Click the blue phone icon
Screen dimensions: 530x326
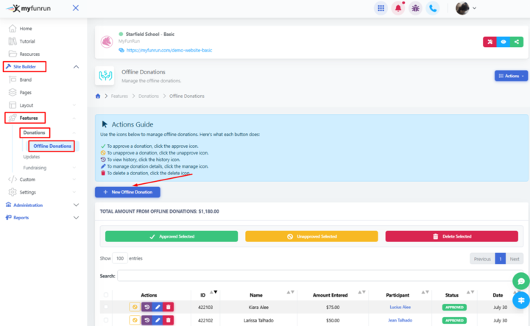[434, 8]
